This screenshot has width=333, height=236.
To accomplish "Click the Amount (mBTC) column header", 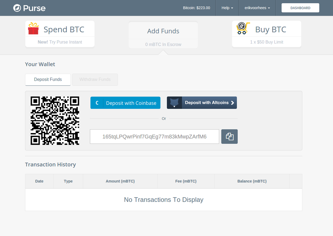I will point(120,181).
